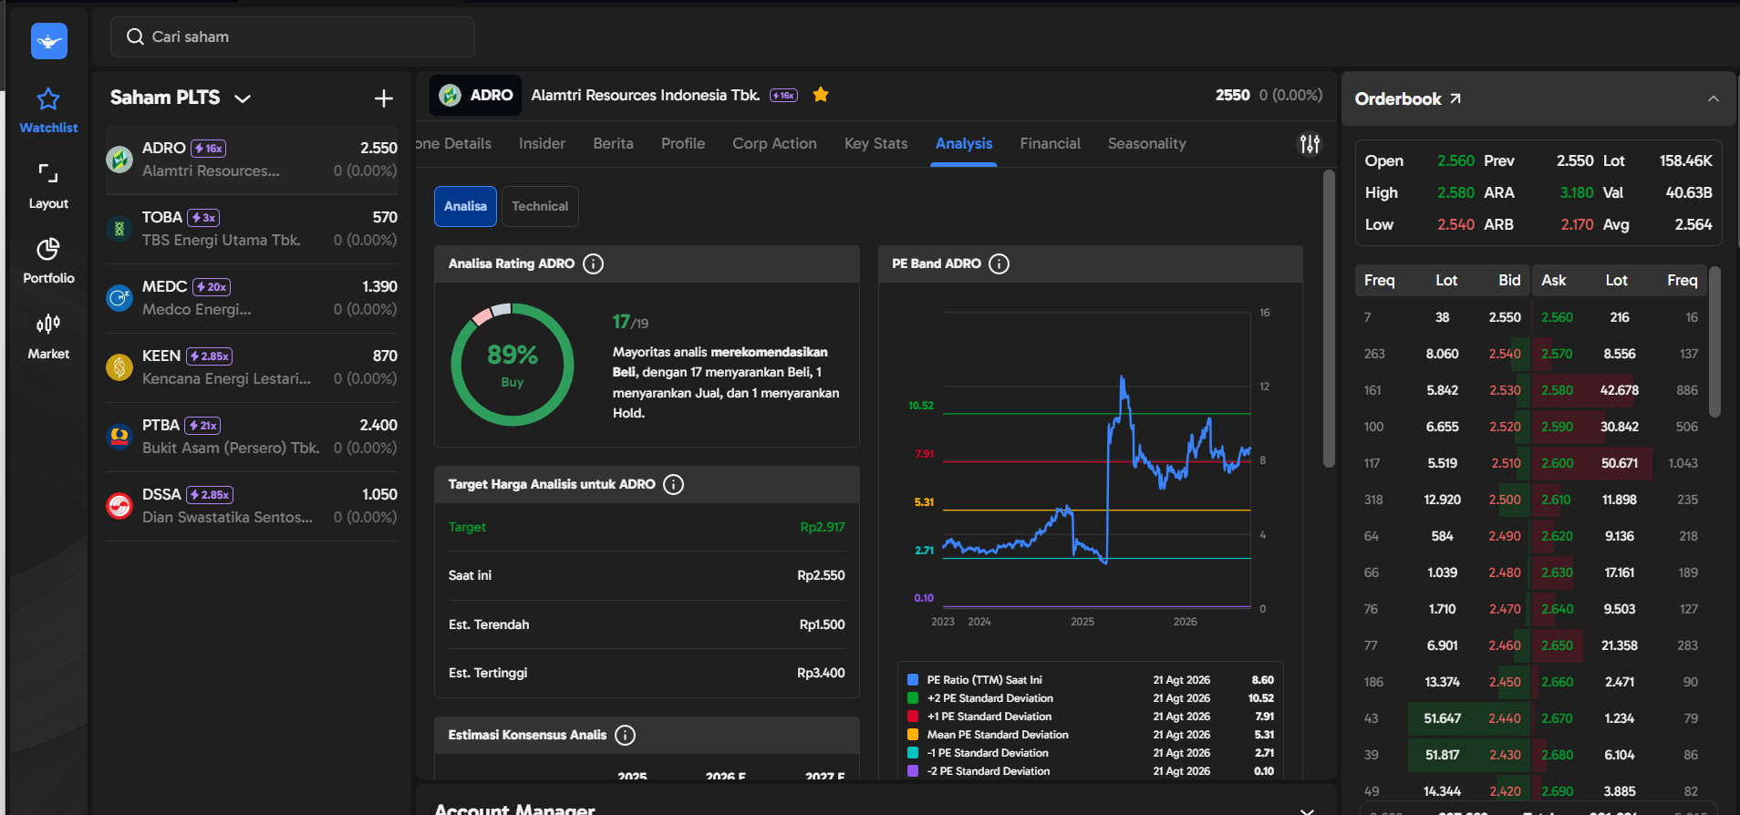1740x815 pixels.
Task: Add a stock with the plus icon
Action: (384, 98)
